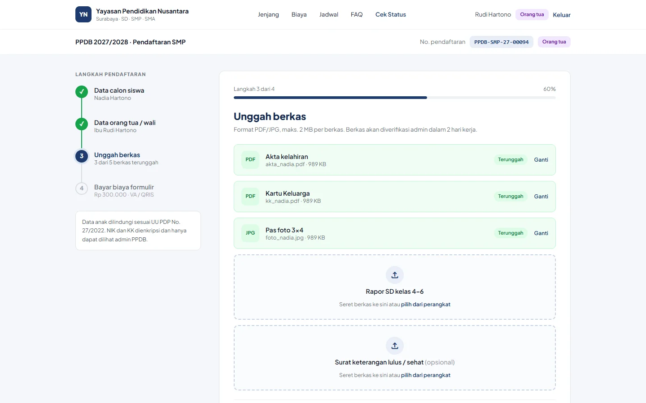
Task: Click the upload icon for Rapor SD kelas 4–6
Action: pos(395,275)
